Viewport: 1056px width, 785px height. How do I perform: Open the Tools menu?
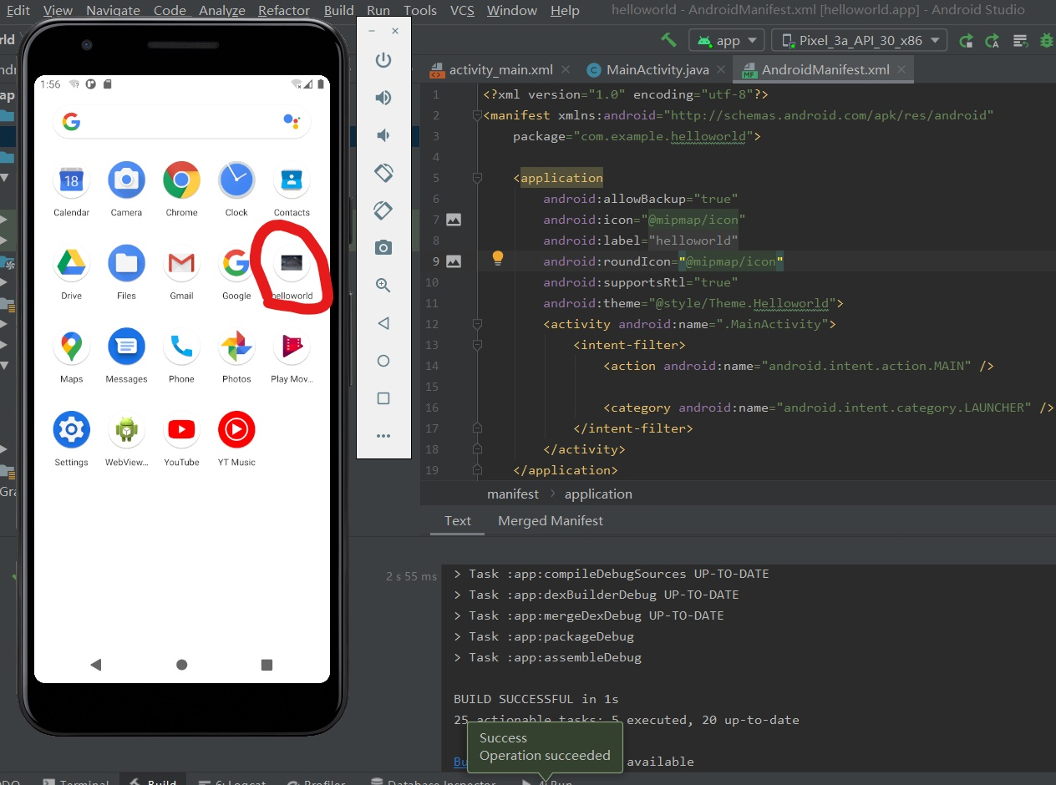point(420,11)
